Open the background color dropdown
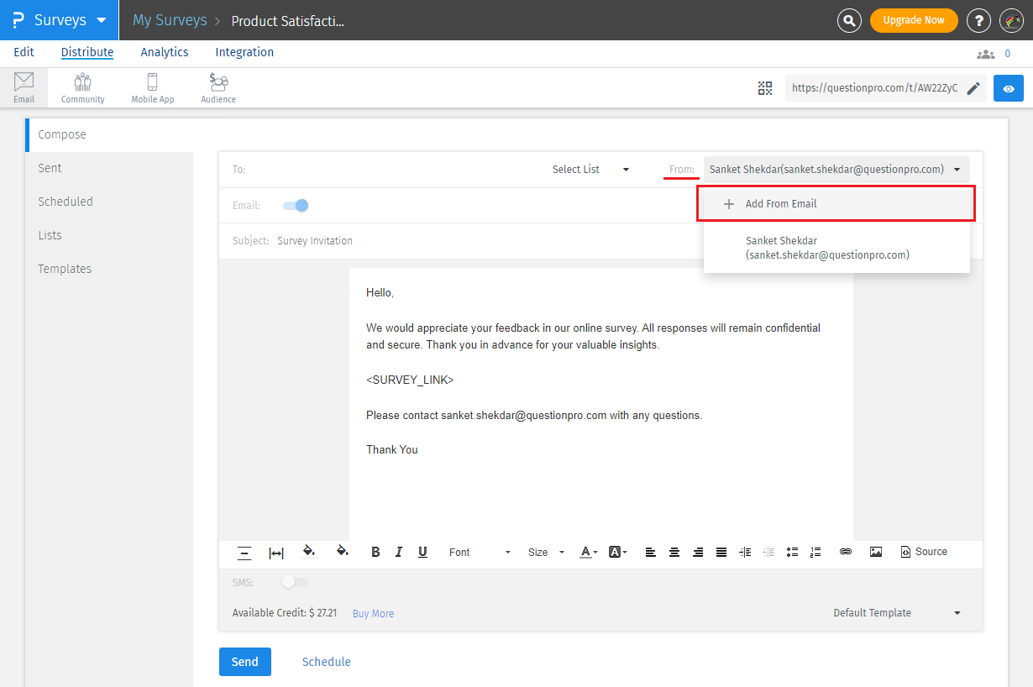Screen dimensions: 1033x687 [617, 552]
